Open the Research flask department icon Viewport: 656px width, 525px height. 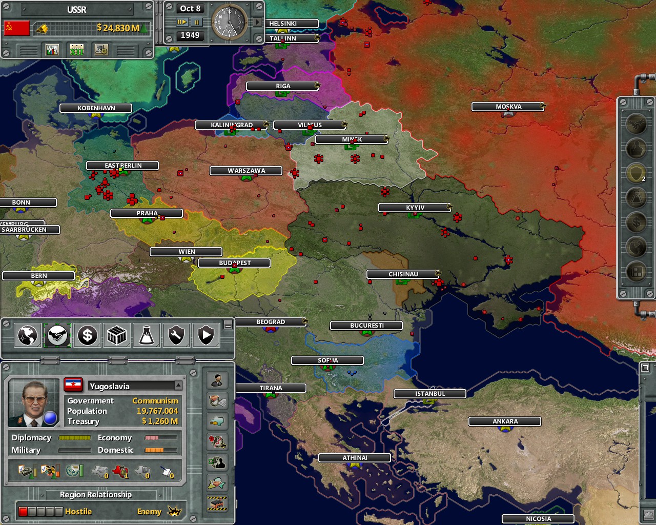point(147,336)
